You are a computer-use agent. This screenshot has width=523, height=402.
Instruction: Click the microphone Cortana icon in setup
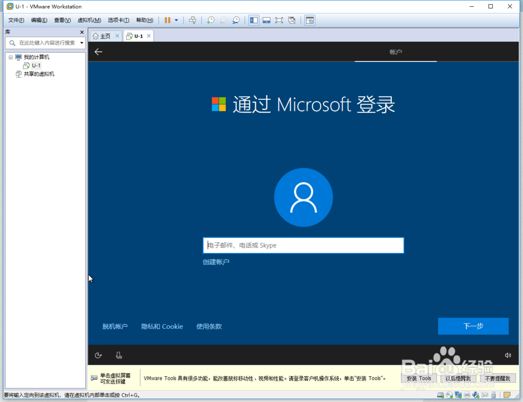pyautogui.click(x=119, y=355)
